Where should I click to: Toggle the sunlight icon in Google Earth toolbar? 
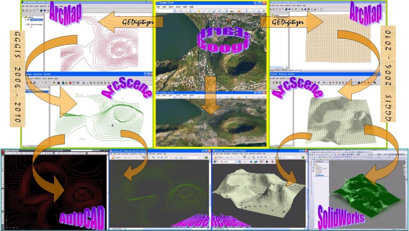coord(232,11)
